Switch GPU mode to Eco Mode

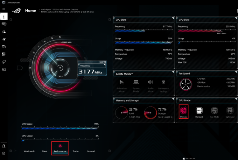214,111
